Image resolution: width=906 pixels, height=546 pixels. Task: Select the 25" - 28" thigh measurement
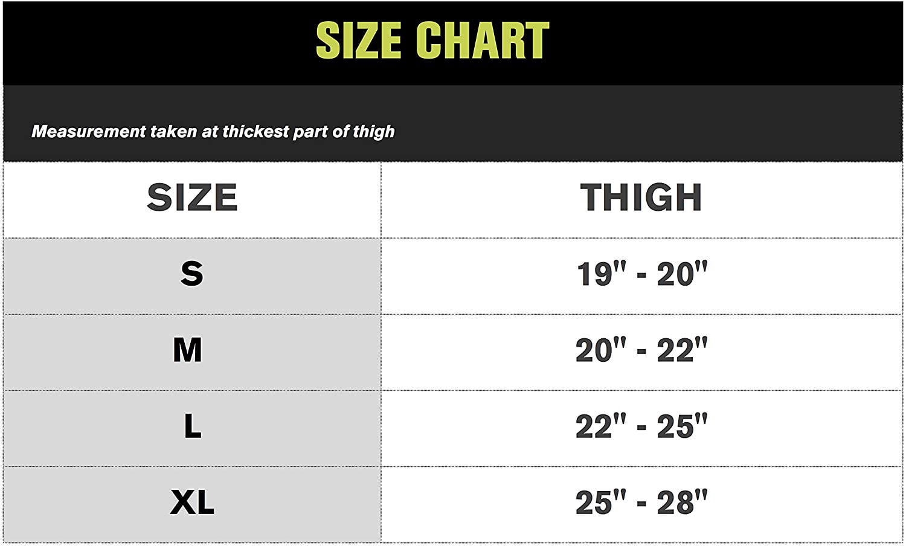(641, 503)
